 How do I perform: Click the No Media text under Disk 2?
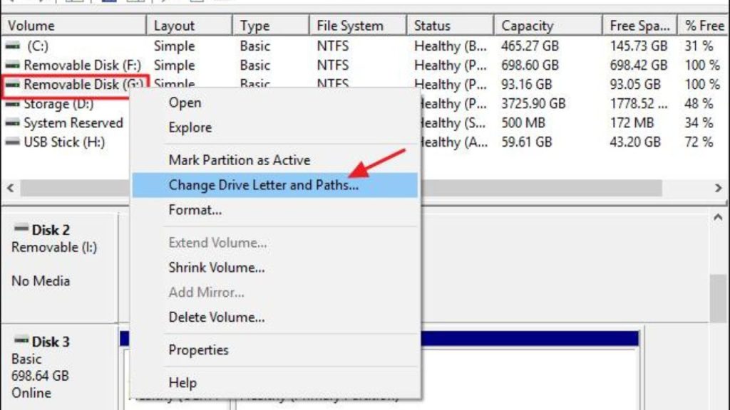tap(41, 281)
